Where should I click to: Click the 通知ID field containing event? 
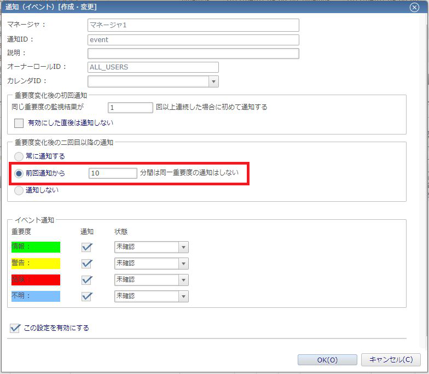tap(193, 40)
